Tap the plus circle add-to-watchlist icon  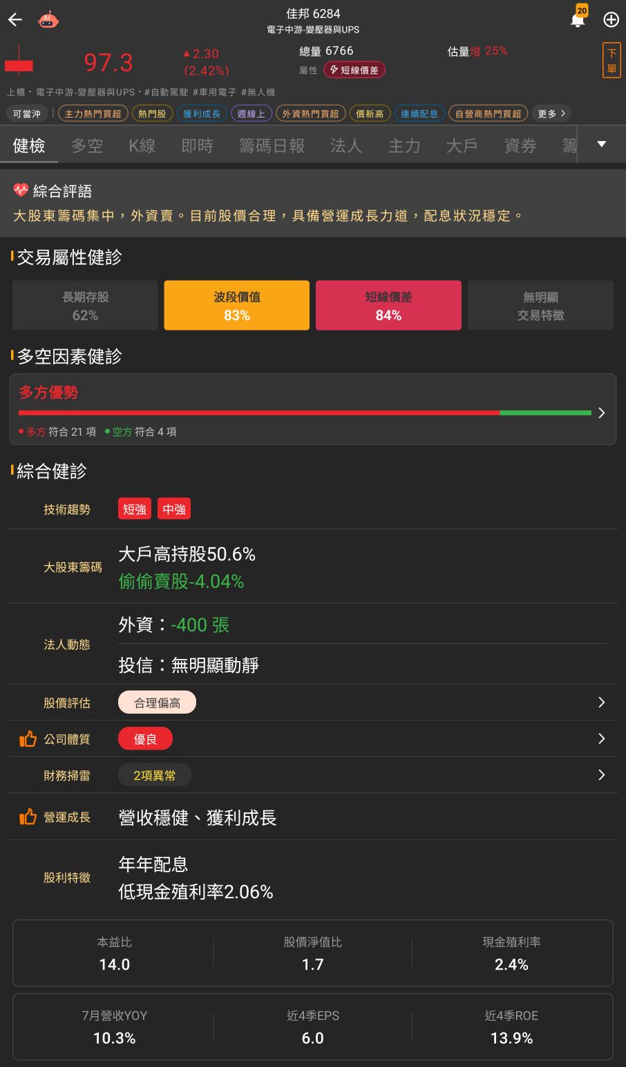pos(611,19)
